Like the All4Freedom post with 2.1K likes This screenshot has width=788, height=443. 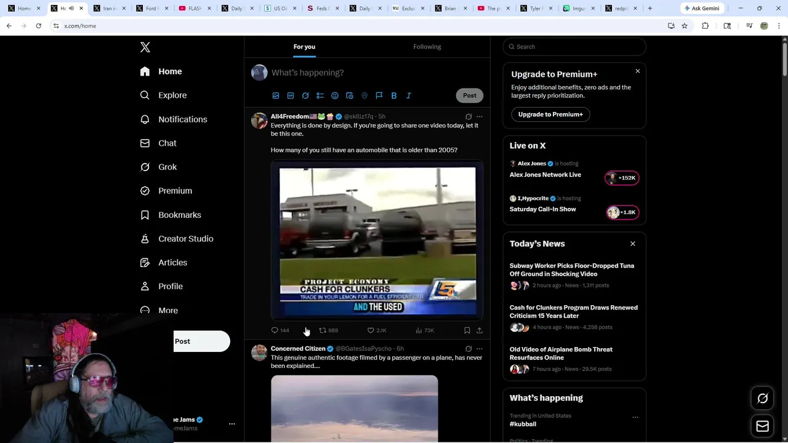377,330
